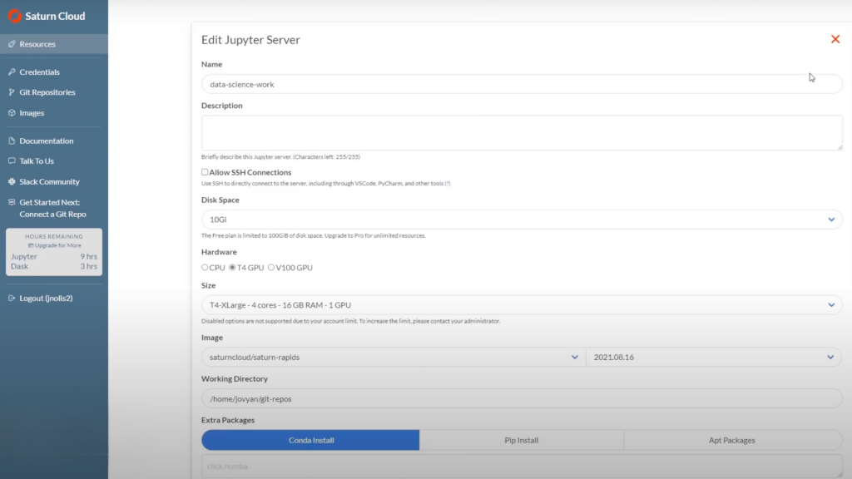Click the Slack Community icon
Viewport: 852px width, 479px height.
[12, 181]
